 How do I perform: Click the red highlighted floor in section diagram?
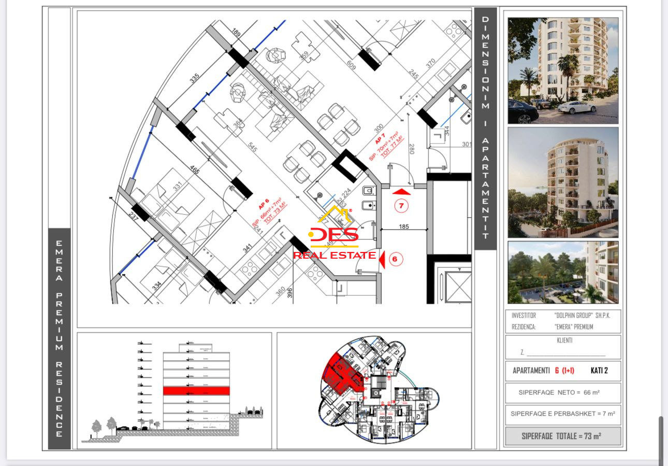[196, 391]
